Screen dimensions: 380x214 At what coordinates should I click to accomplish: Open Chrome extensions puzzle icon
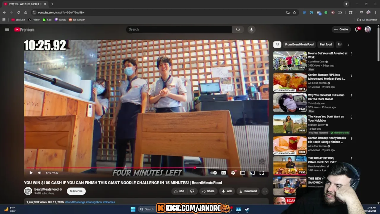(x=340, y=12)
